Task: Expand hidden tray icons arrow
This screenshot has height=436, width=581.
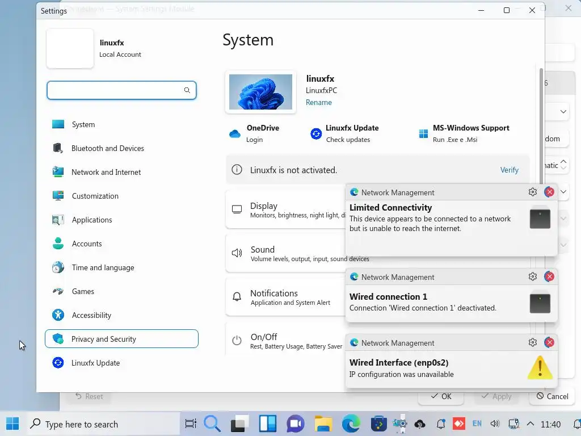Action: pos(531,424)
